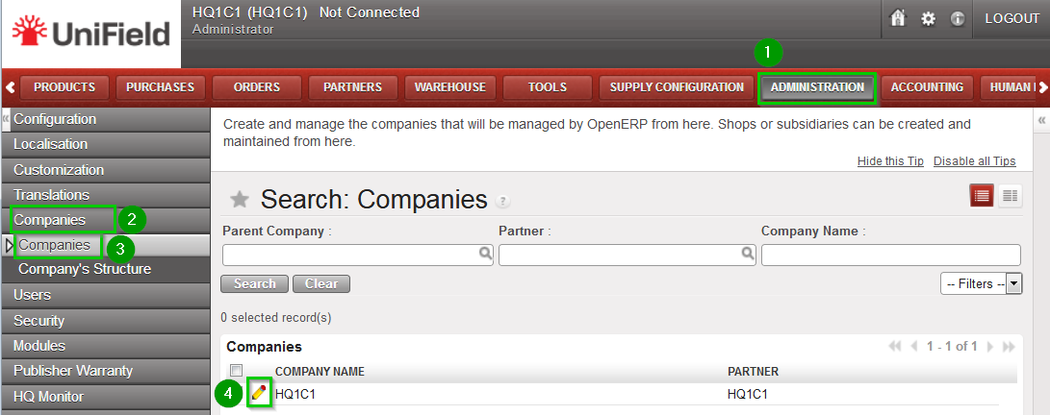The height and width of the screenshot is (415, 1050).
Task: Open the ADMINISTRATION menu
Action: point(817,87)
